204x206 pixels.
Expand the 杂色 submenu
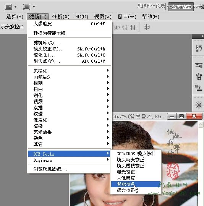70,138
